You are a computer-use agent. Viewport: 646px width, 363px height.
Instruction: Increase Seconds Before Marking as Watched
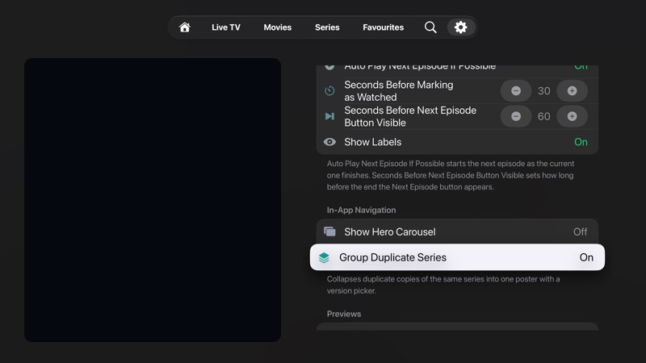pyautogui.click(x=572, y=90)
